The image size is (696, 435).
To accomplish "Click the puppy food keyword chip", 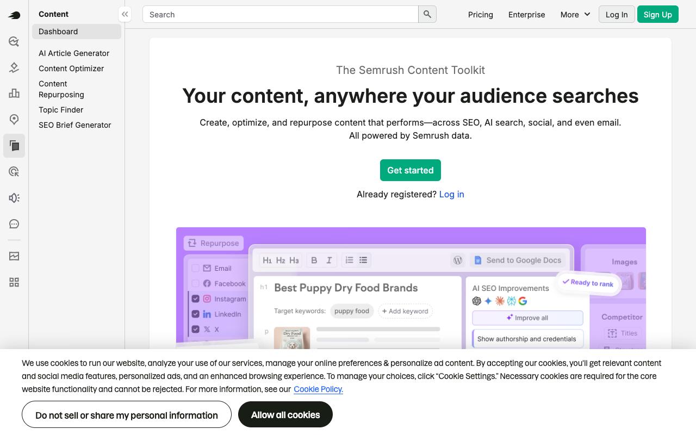I will pyautogui.click(x=352, y=311).
